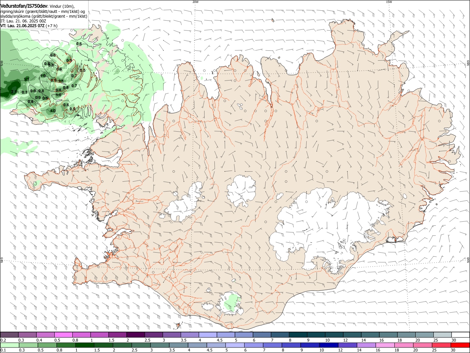Select the deep navy blue swatch labeled 10 in bottom row
Image resolution: width=470 pixels, height=353 pixels.
329,345
